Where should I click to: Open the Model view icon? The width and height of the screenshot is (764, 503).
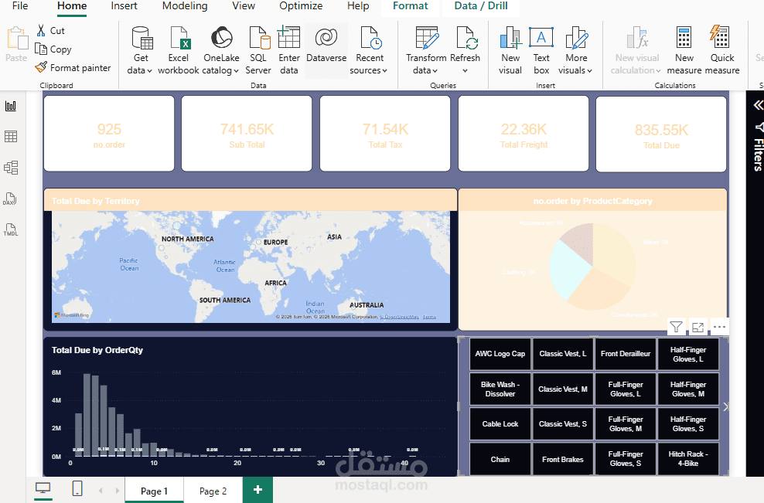point(11,167)
